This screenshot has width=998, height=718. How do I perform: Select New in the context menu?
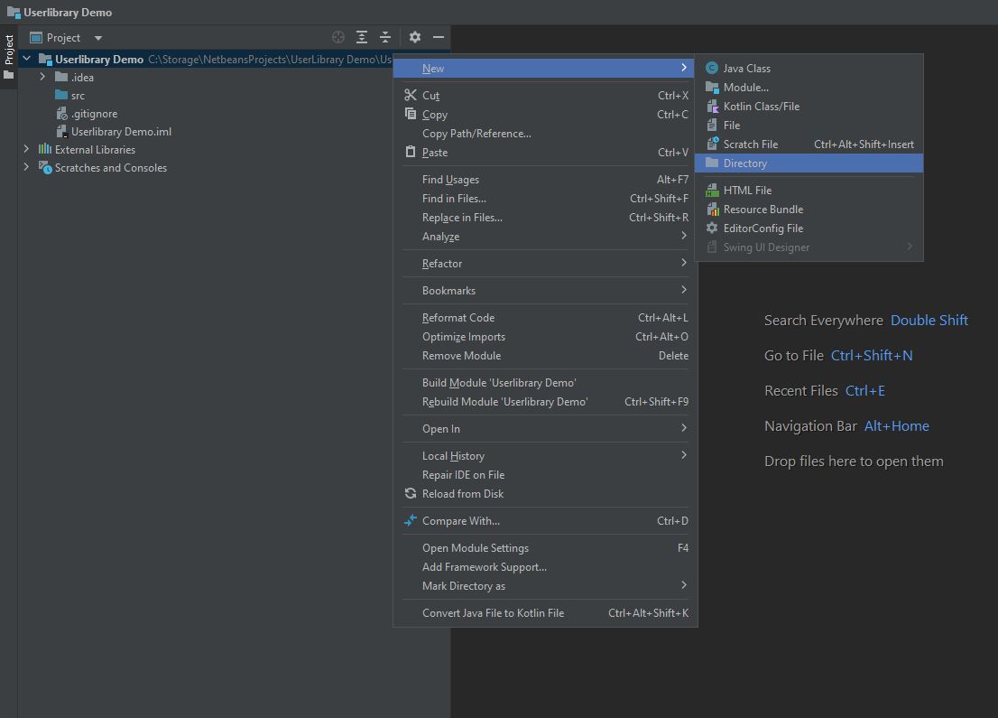[x=543, y=68]
